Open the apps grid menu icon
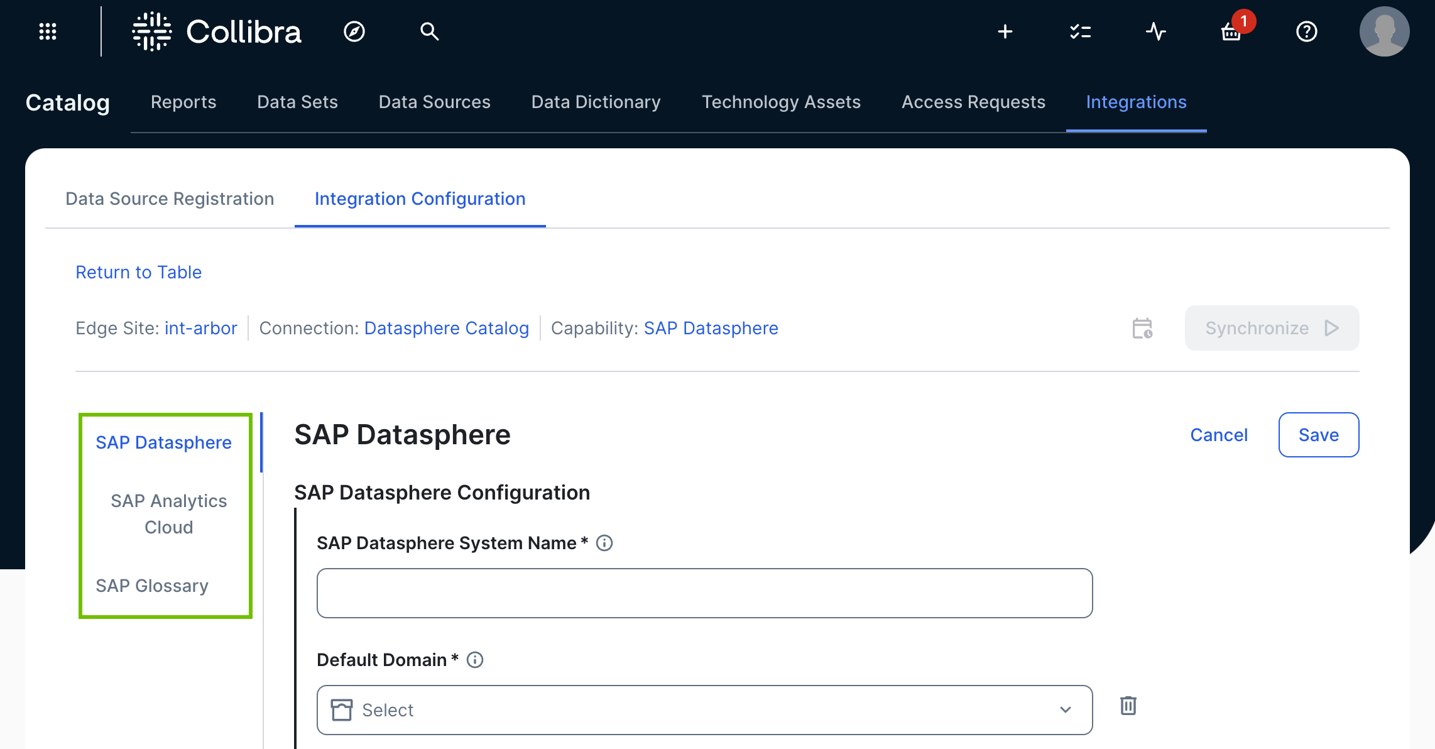This screenshot has height=749, width=1435. pyautogui.click(x=48, y=31)
